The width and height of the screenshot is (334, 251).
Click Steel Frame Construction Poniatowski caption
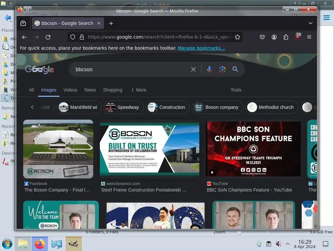click(x=144, y=190)
